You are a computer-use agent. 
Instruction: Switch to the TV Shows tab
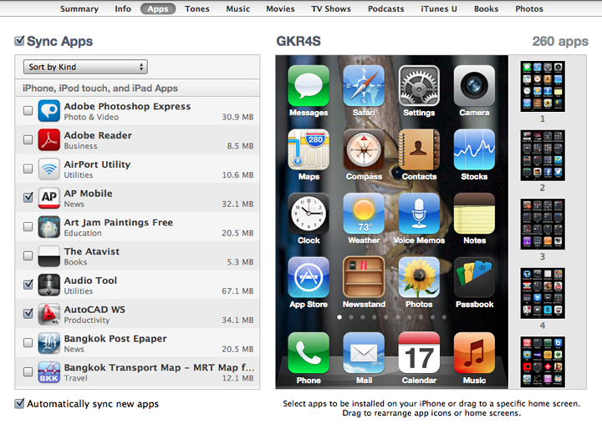click(331, 9)
